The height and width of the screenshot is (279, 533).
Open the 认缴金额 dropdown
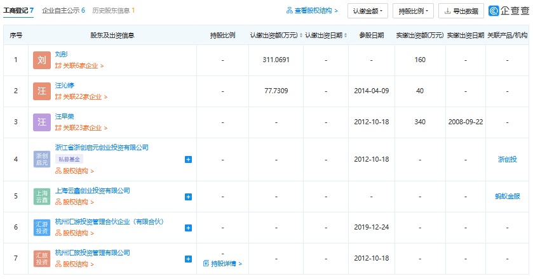pos(367,11)
